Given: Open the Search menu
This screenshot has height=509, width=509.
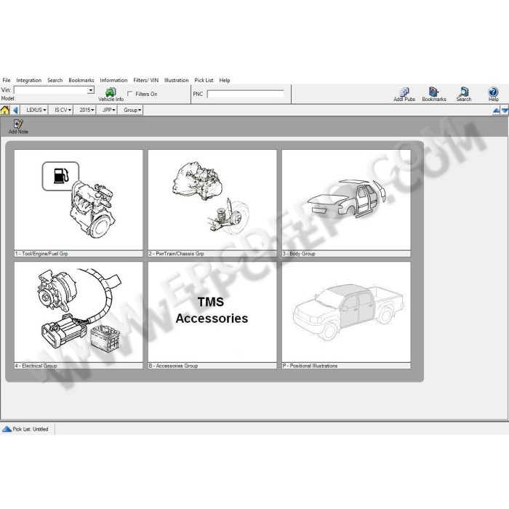Looking at the screenshot, I should point(55,80).
